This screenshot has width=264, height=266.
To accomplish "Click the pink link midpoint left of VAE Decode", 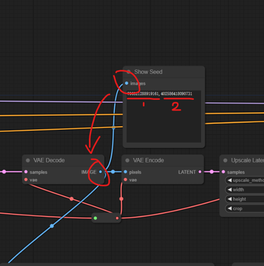I will 4,172.
